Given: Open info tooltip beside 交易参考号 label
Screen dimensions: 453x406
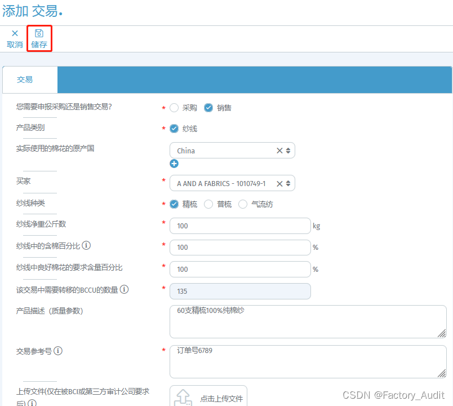Looking at the screenshot, I should 58,350.
